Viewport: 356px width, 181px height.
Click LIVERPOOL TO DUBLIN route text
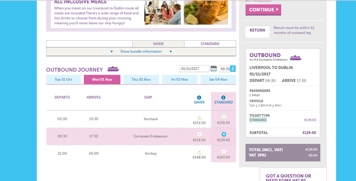coord(271,68)
